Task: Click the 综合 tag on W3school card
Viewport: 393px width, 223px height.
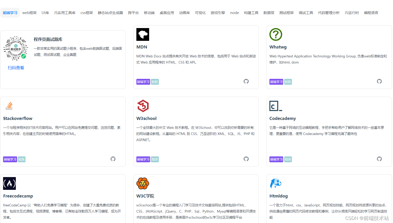Action: [155, 159]
